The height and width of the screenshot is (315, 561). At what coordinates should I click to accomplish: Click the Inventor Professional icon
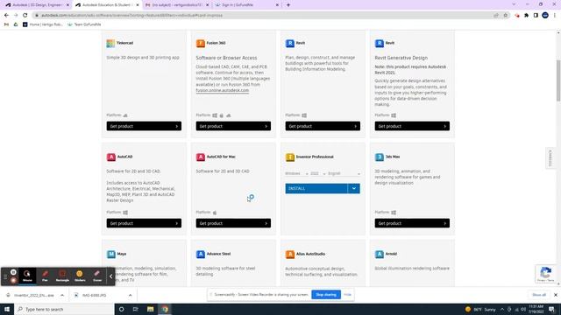(x=290, y=157)
